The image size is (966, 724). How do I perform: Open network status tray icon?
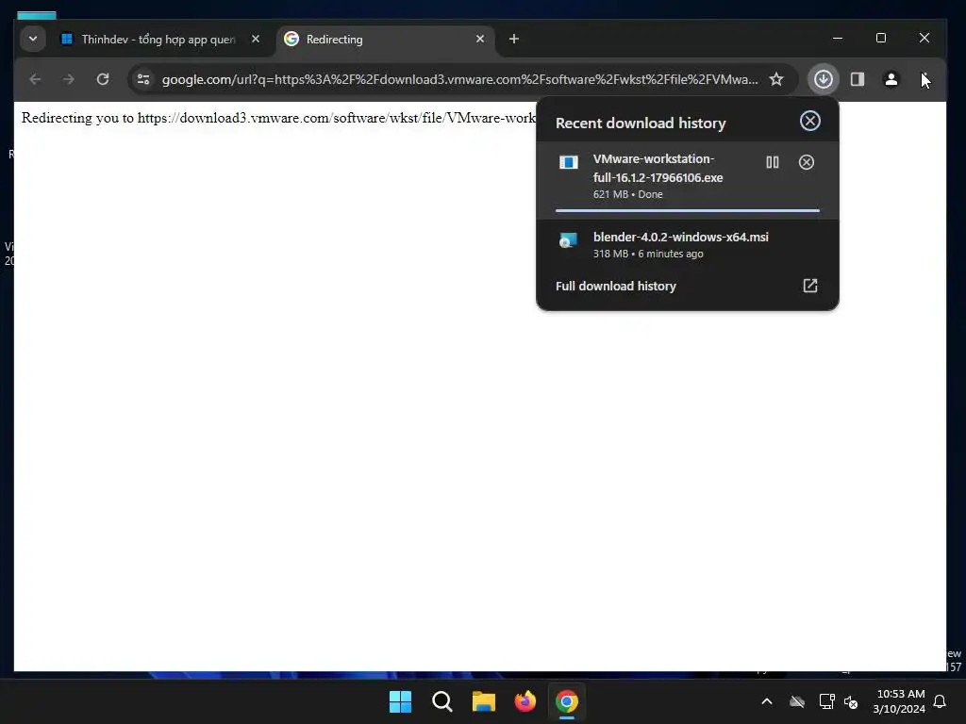tap(826, 701)
